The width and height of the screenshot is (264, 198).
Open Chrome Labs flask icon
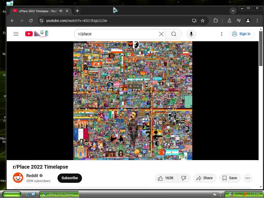[x=229, y=21]
